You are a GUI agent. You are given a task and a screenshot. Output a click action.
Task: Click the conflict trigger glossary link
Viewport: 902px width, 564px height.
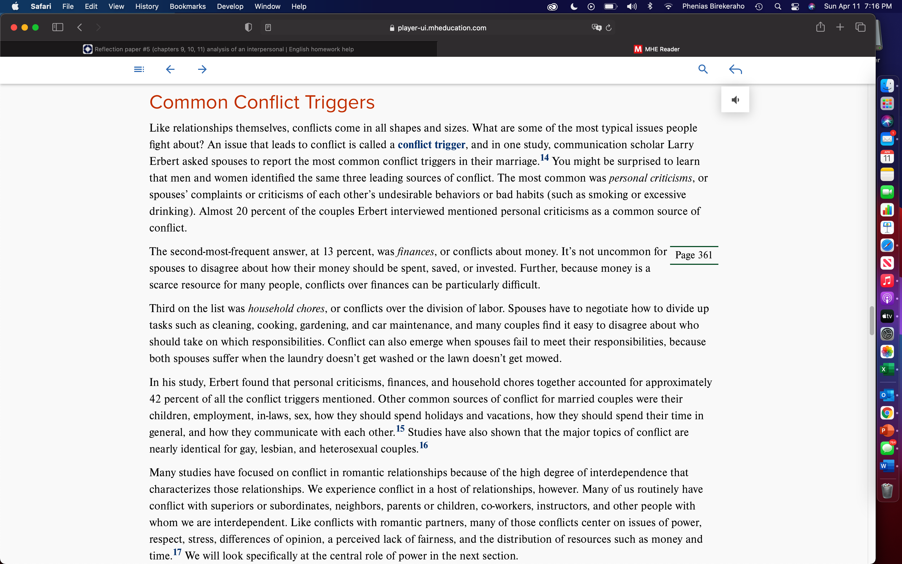pos(431,145)
